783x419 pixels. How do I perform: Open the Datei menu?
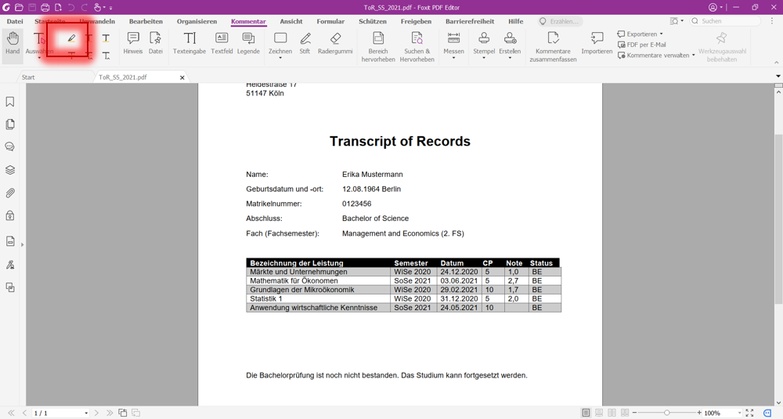[x=15, y=21]
